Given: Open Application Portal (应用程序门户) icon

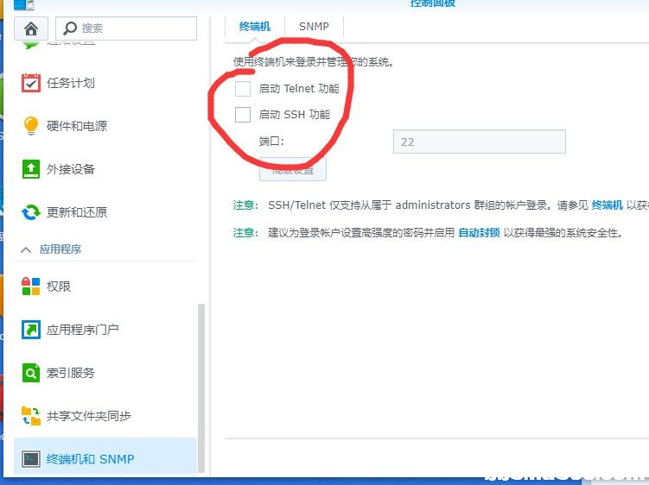Looking at the screenshot, I should pyautogui.click(x=31, y=330).
